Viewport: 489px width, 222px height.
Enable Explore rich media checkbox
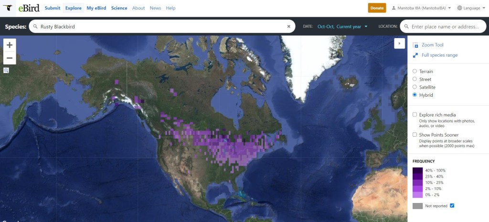pos(415,115)
